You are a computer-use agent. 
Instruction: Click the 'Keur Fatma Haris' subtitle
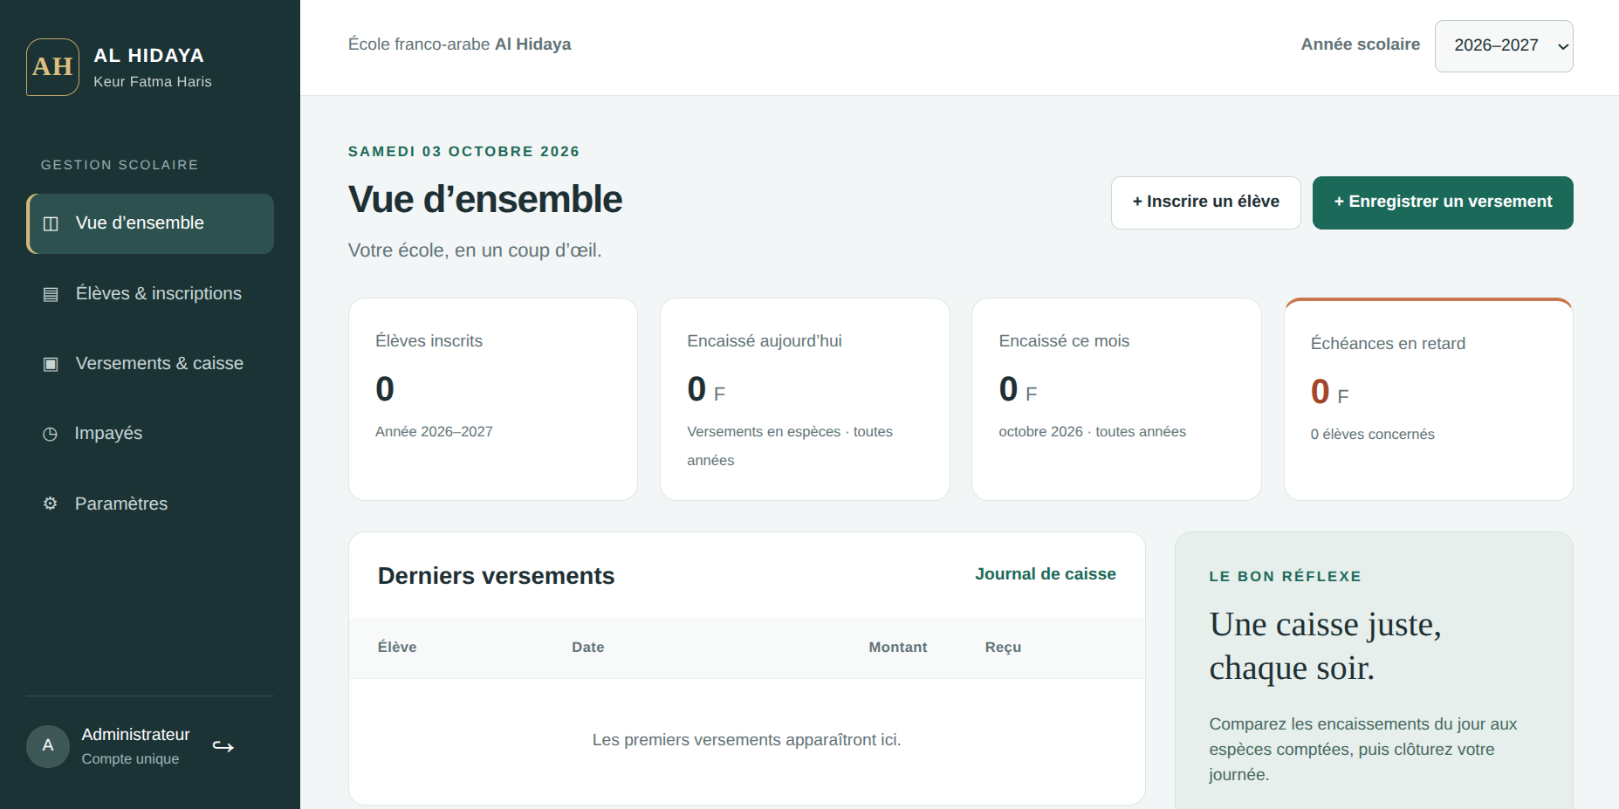[152, 82]
